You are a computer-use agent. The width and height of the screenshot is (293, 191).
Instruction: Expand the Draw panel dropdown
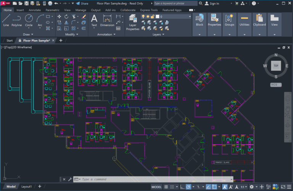[x=28, y=34]
